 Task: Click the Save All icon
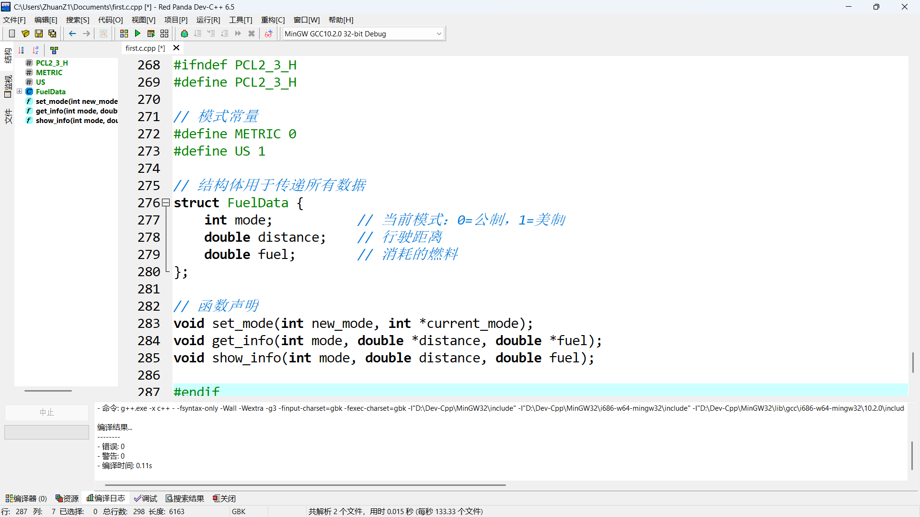pos(52,34)
